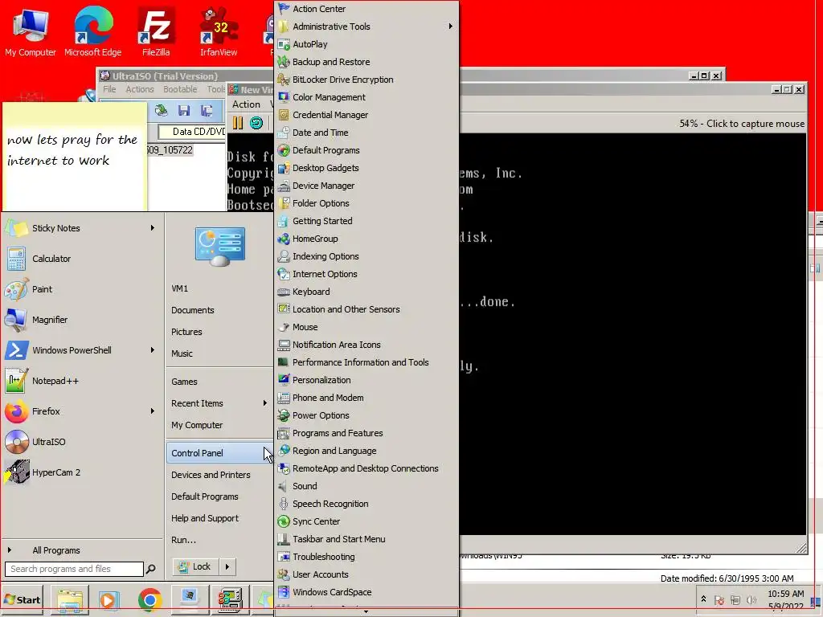Open the FileZilla desktop shortcut

coord(156,31)
